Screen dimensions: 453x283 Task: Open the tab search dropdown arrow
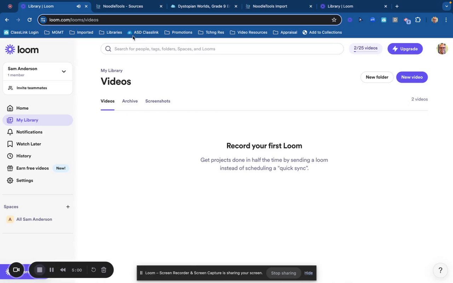point(446,6)
